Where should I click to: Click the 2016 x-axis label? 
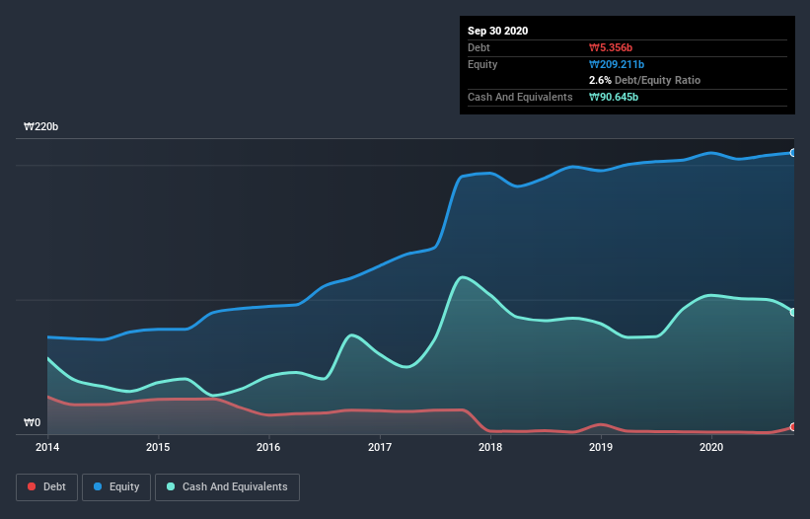[268, 447]
